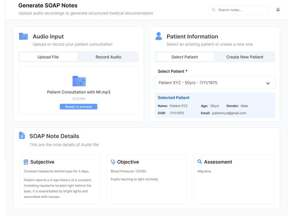This screenshot has width=288, height=216.
Task: Click the DOB value 7/11/1975
Action: [x=177, y=113]
